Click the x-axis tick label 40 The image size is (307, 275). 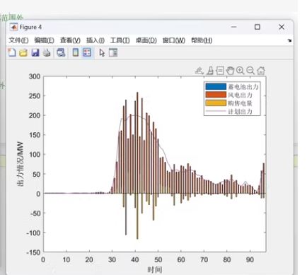click(135, 259)
